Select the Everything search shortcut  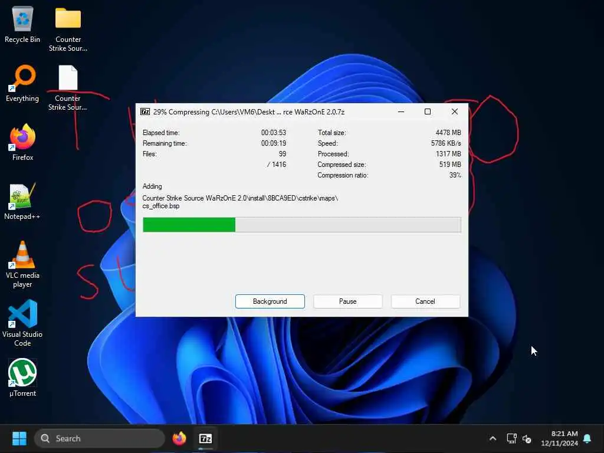tap(22, 84)
